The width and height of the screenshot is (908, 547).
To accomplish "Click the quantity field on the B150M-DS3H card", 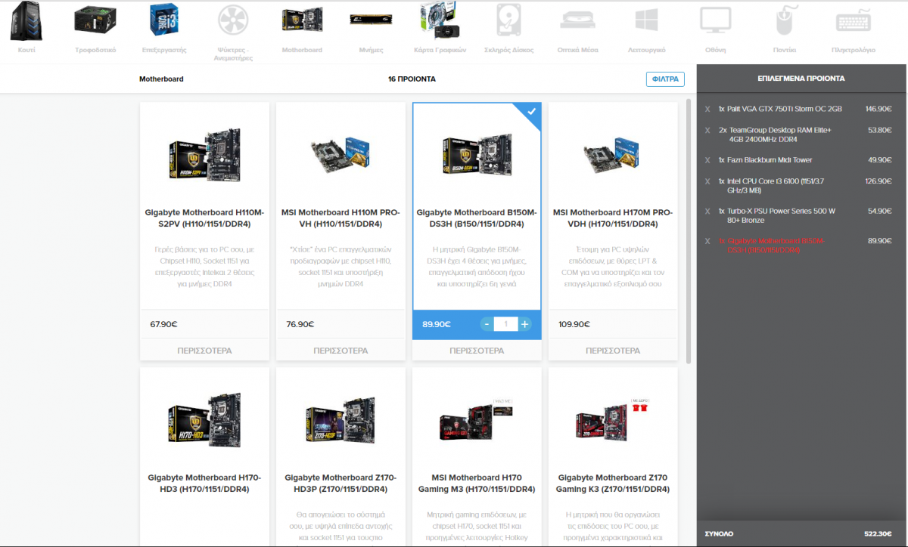I will click(x=506, y=324).
